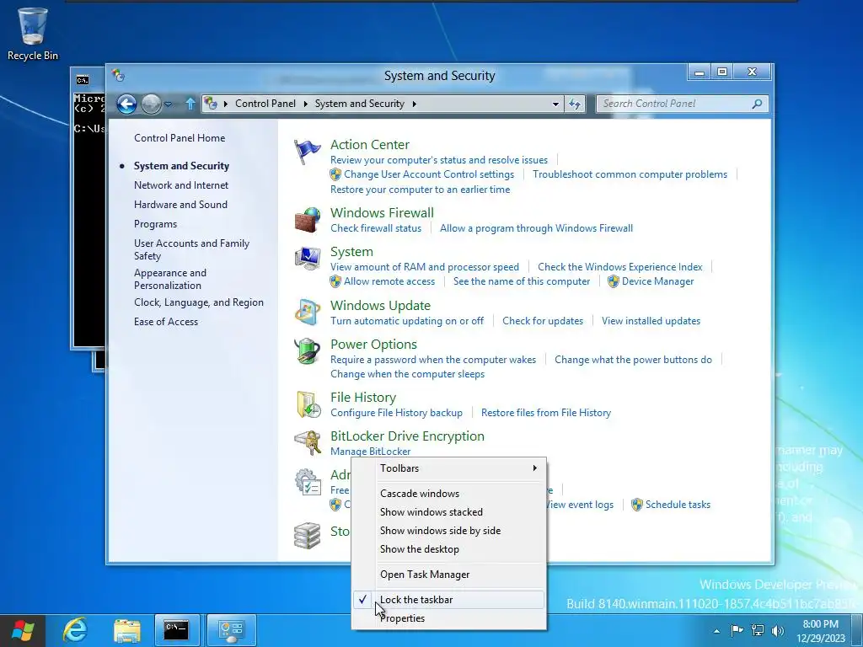Open Ease of Access
Viewport: 863px width, 647px height.
coord(166,322)
